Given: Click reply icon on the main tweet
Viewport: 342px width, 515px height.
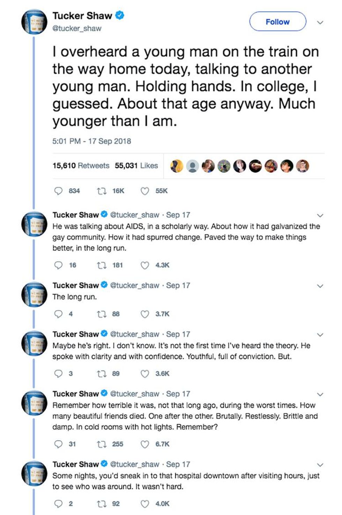Looking at the screenshot, I should pos(58,191).
